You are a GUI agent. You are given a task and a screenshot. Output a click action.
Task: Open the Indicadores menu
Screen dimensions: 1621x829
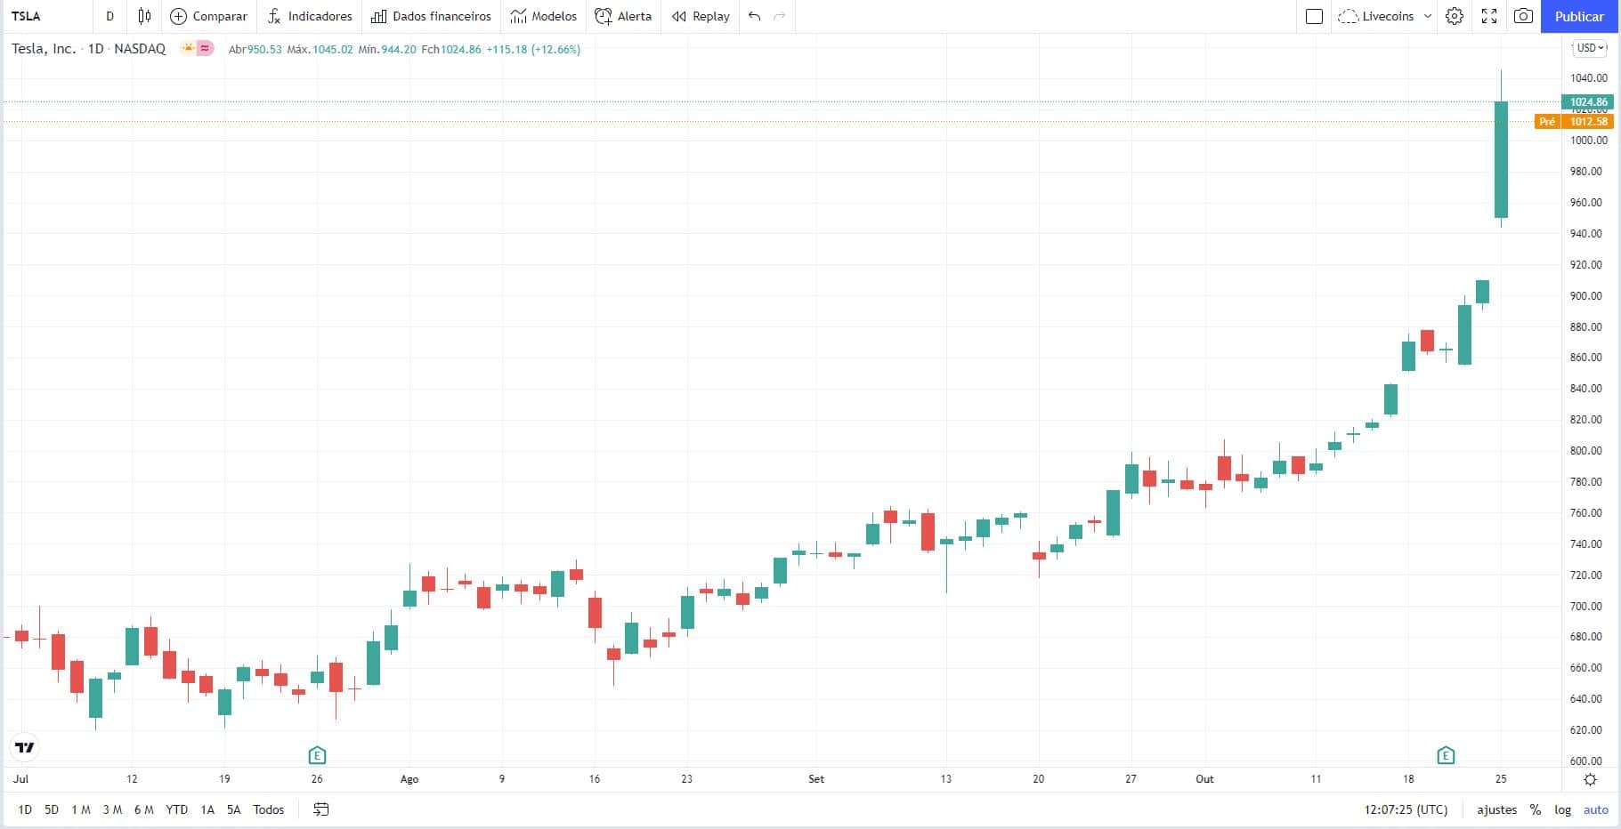pyautogui.click(x=310, y=16)
